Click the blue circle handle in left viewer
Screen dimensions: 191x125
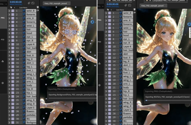[x=92, y=22]
